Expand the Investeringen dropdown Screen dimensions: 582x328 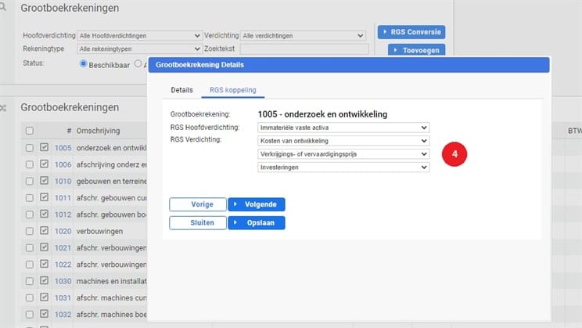click(343, 168)
